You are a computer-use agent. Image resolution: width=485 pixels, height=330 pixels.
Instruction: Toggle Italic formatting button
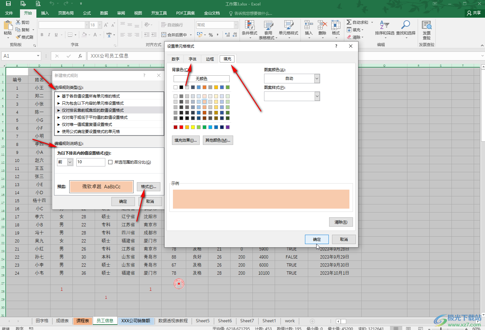pos(49,35)
